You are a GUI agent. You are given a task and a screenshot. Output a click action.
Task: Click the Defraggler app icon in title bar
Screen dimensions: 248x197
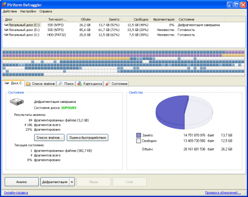4,5
